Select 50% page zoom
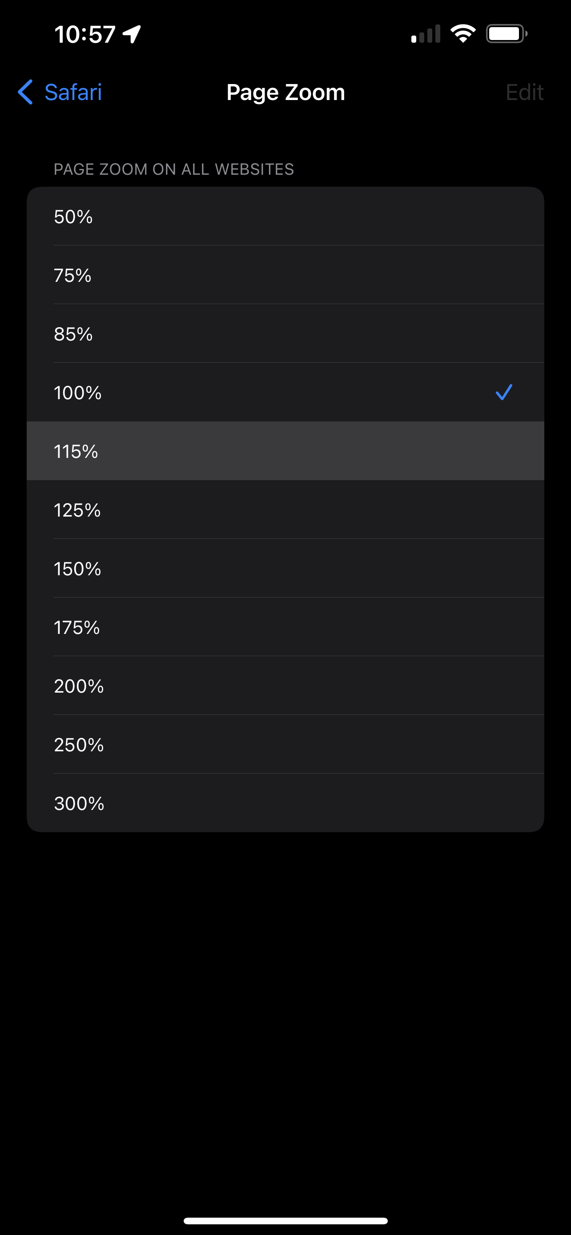The image size is (571, 1235). (285, 217)
